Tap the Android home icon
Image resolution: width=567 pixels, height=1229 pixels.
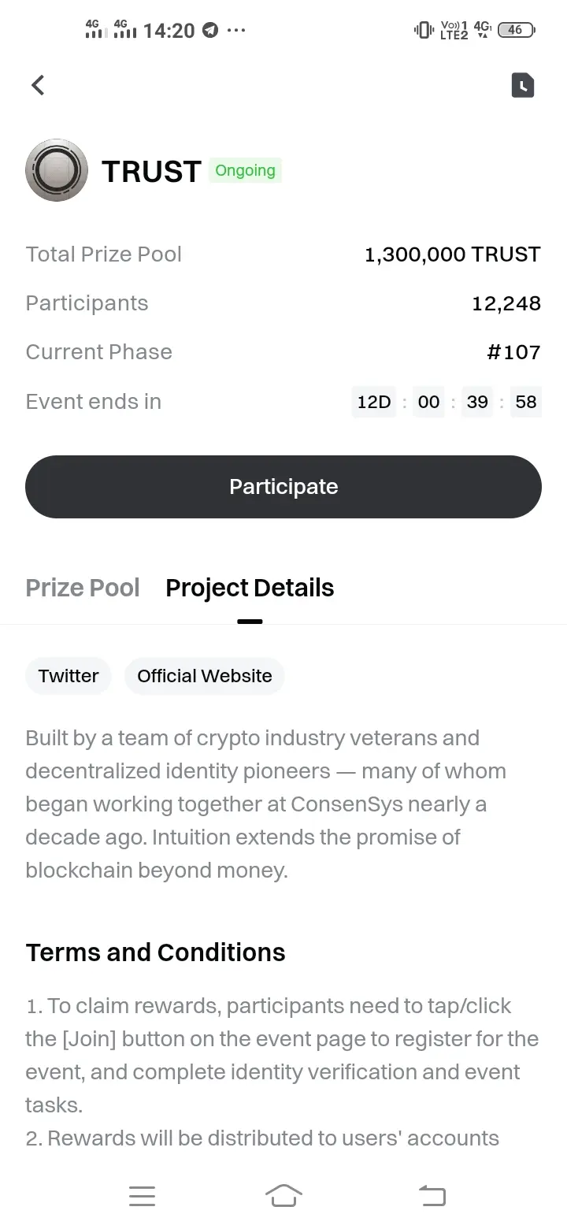tap(283, 1196)
